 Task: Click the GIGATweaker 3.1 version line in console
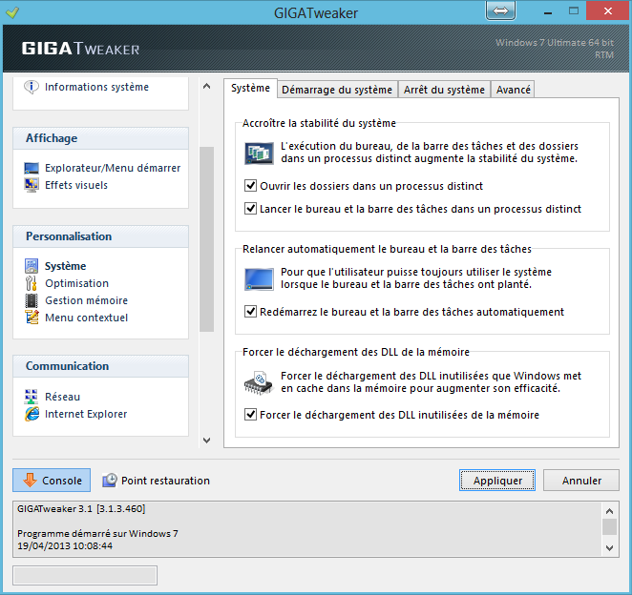point(81,509)
